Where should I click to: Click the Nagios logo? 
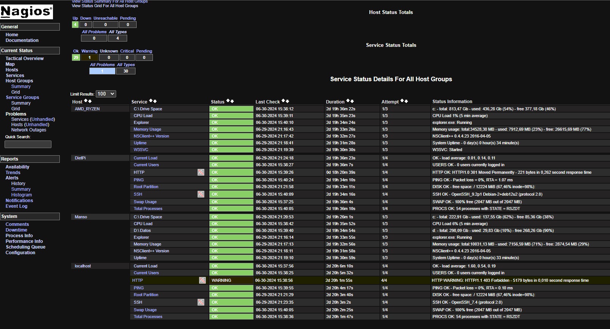(x=26, y=12)
